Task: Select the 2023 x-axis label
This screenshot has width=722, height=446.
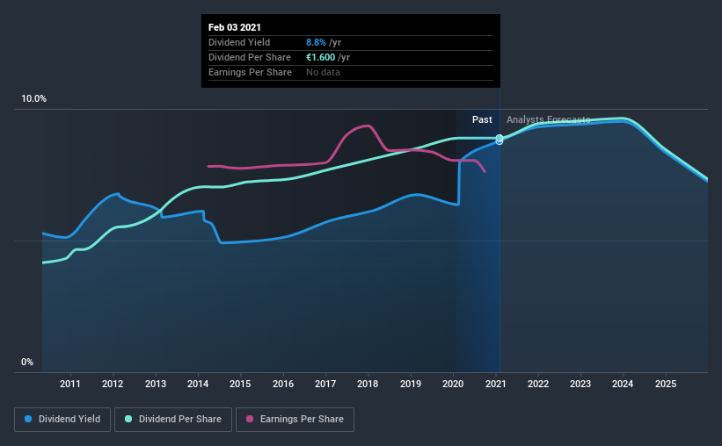Action: 580,384
